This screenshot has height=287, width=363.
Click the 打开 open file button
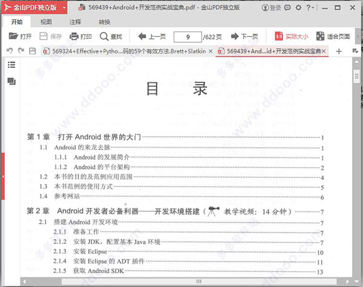(x=20, y=36)
